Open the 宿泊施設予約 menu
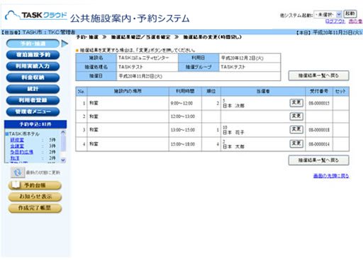Image resolution: width=363 pixels, height=260 pixels. (33, 55)
